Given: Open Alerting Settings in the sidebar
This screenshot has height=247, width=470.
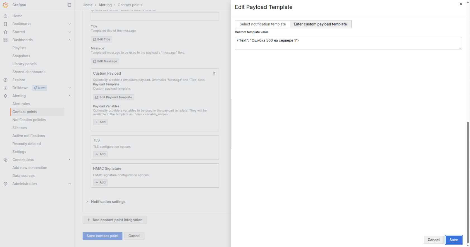Looking at the screenshot, I should pyautogui.click(x=19, y=152).
